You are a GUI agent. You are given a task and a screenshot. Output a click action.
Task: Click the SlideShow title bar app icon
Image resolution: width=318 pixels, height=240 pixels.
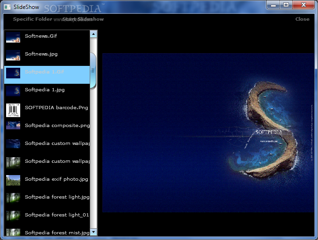coord(8,7)
